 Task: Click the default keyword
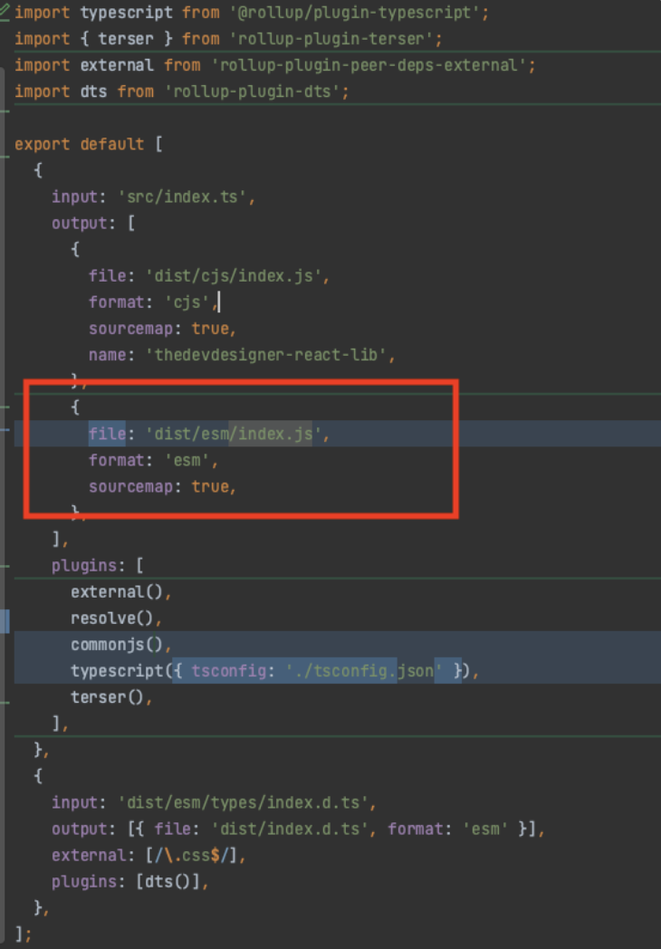pos(112,145)
